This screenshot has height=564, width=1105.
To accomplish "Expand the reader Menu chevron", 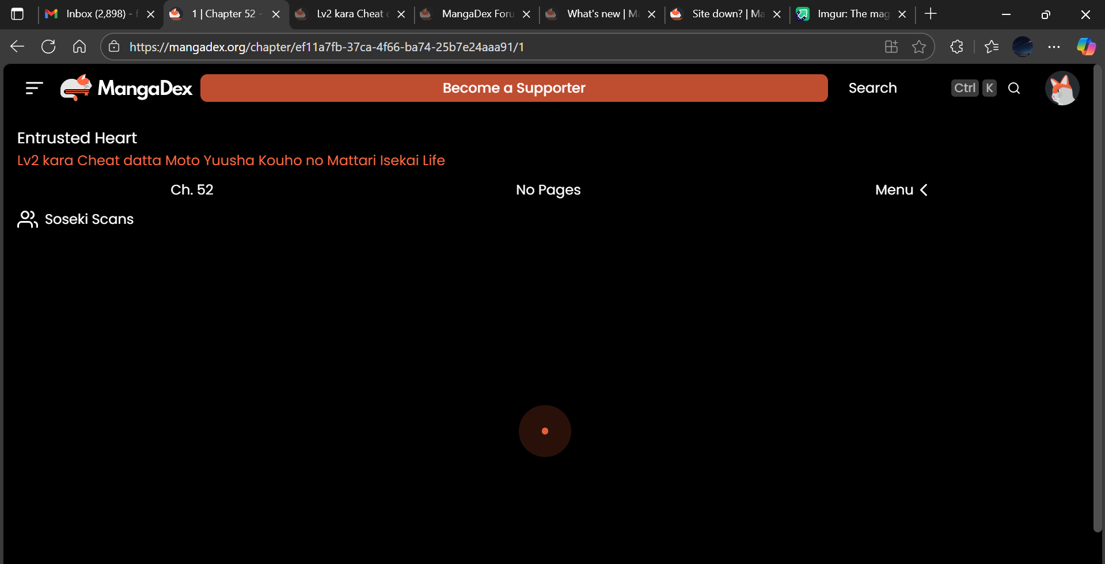I will 924,190.
